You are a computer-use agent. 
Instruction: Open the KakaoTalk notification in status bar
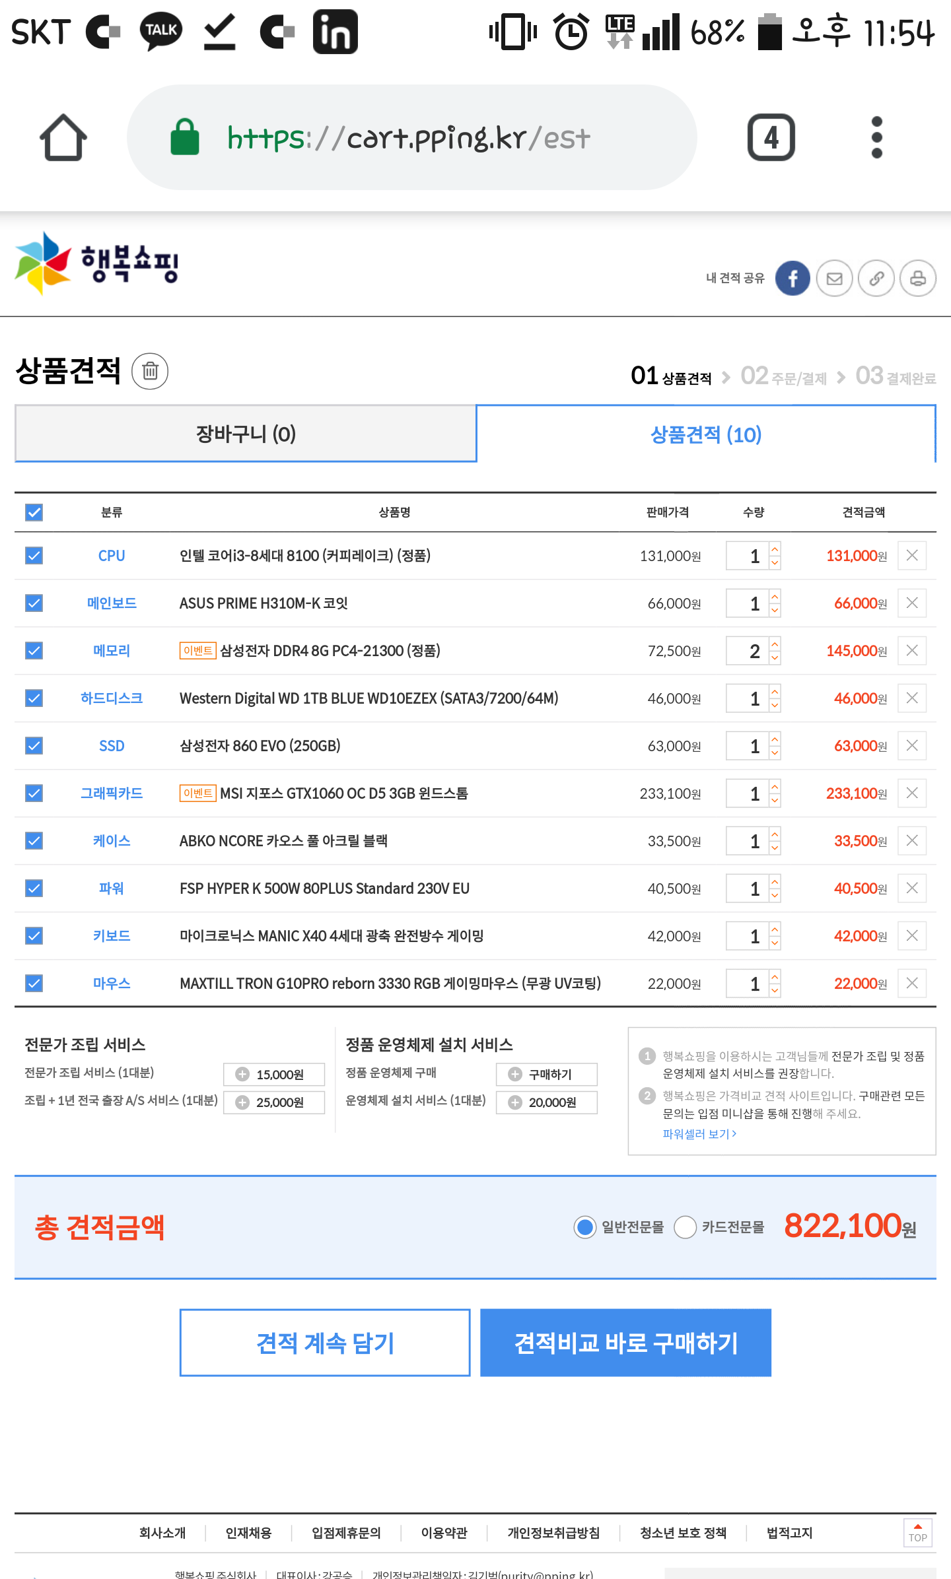(x=161, y=31)
